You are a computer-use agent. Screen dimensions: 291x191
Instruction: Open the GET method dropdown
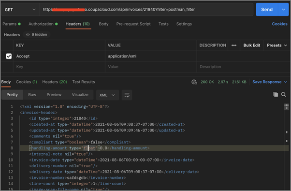pos(20,10)
